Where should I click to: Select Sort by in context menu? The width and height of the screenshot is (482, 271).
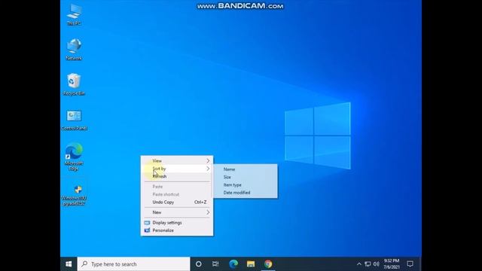click(x=177, y=169)
